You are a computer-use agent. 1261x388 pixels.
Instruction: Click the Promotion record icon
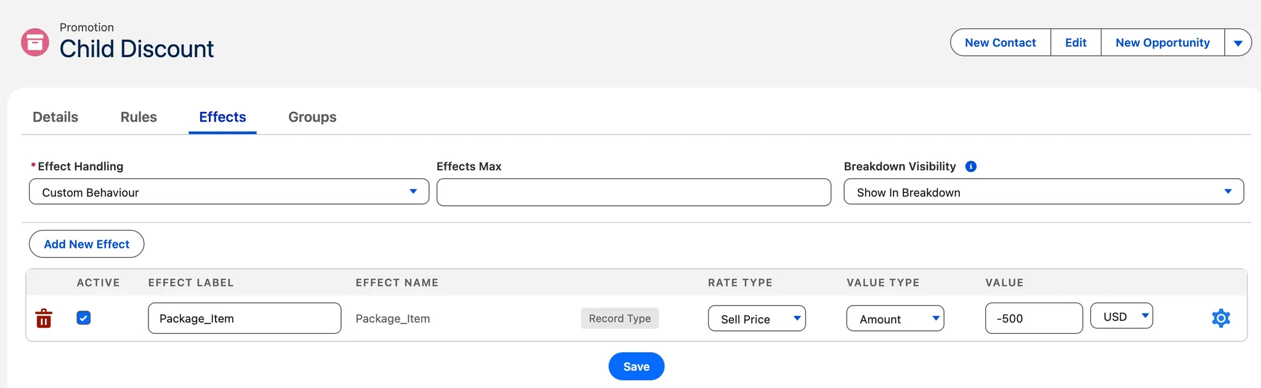click(x=35, y=42)
